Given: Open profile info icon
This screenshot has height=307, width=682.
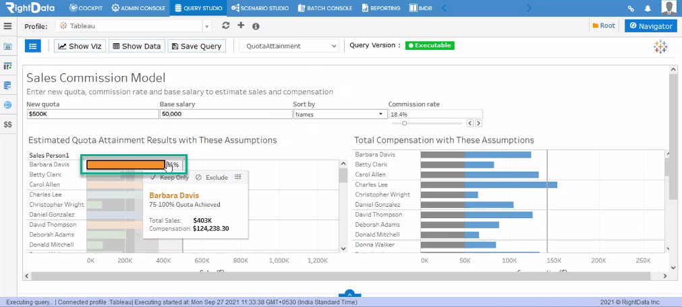Looking at the screenshot, I should (x=256, y=26).
